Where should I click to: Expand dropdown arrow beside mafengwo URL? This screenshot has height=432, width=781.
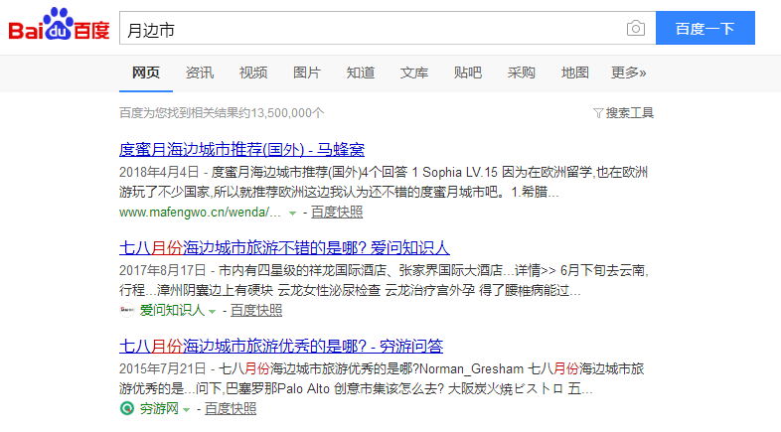point(293,213)
